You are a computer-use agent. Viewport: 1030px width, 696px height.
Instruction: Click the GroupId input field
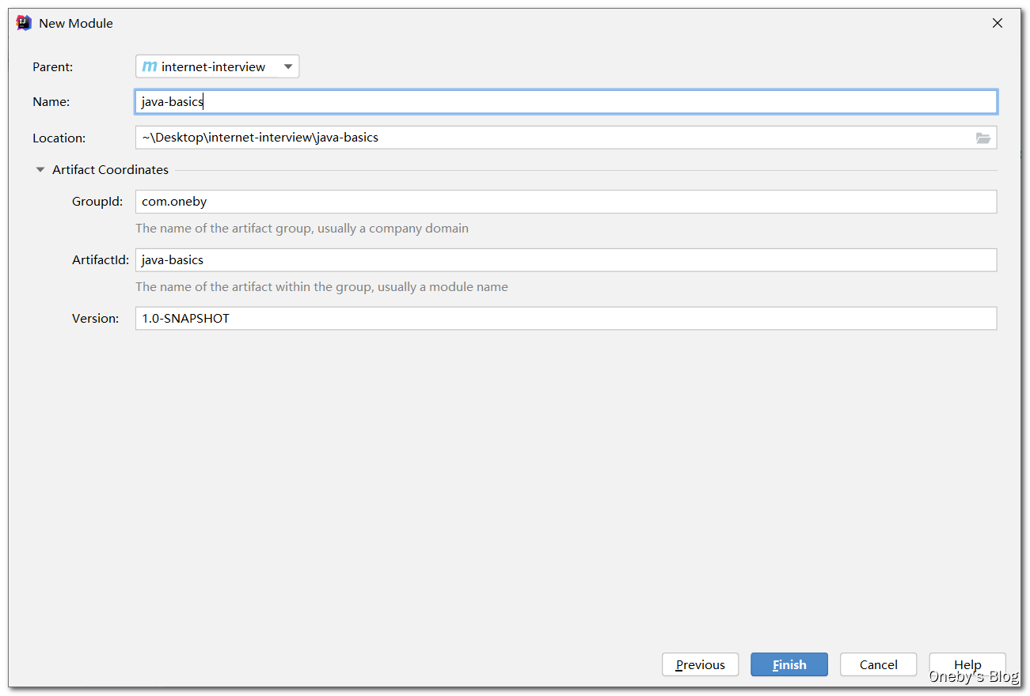(566, 202)
